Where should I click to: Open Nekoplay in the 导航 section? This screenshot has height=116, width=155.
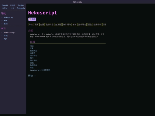click(8, 17)
